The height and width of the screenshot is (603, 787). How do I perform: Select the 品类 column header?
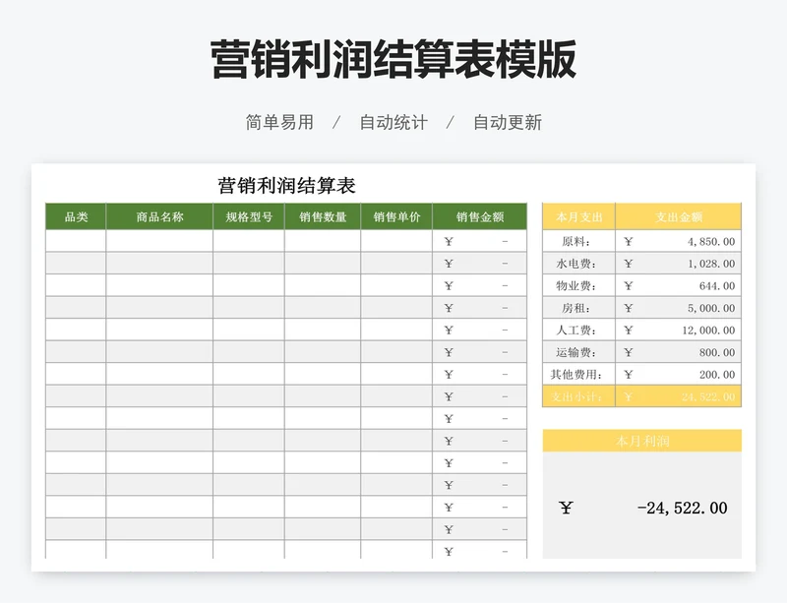(76, 216)
